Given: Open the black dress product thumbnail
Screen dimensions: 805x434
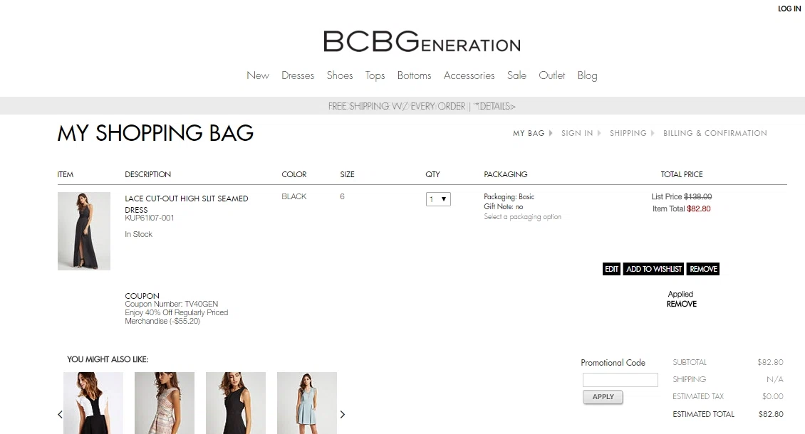Looking at the screenshot, I should pos(83,231).
